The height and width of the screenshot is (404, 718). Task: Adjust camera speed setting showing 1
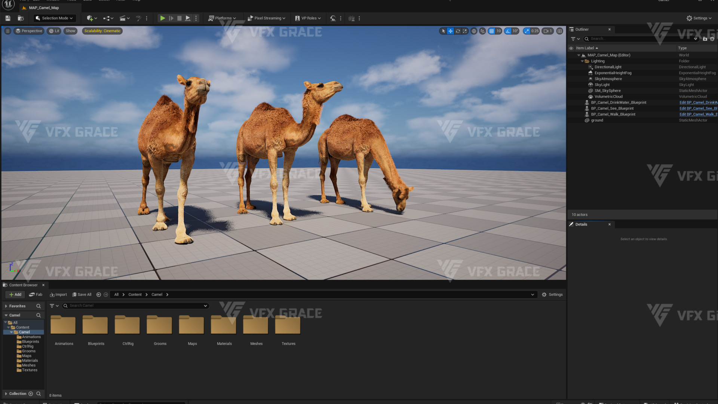click(x=548, y=31)
